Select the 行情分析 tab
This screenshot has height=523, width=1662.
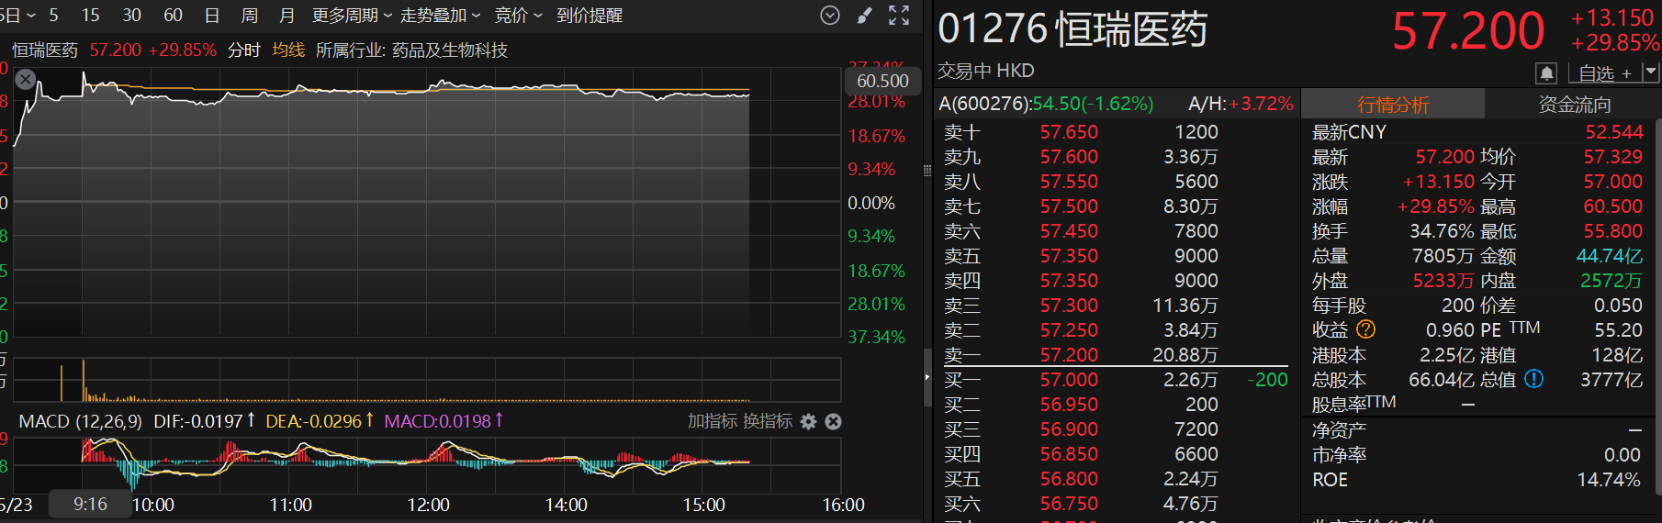pos(1393,105)
